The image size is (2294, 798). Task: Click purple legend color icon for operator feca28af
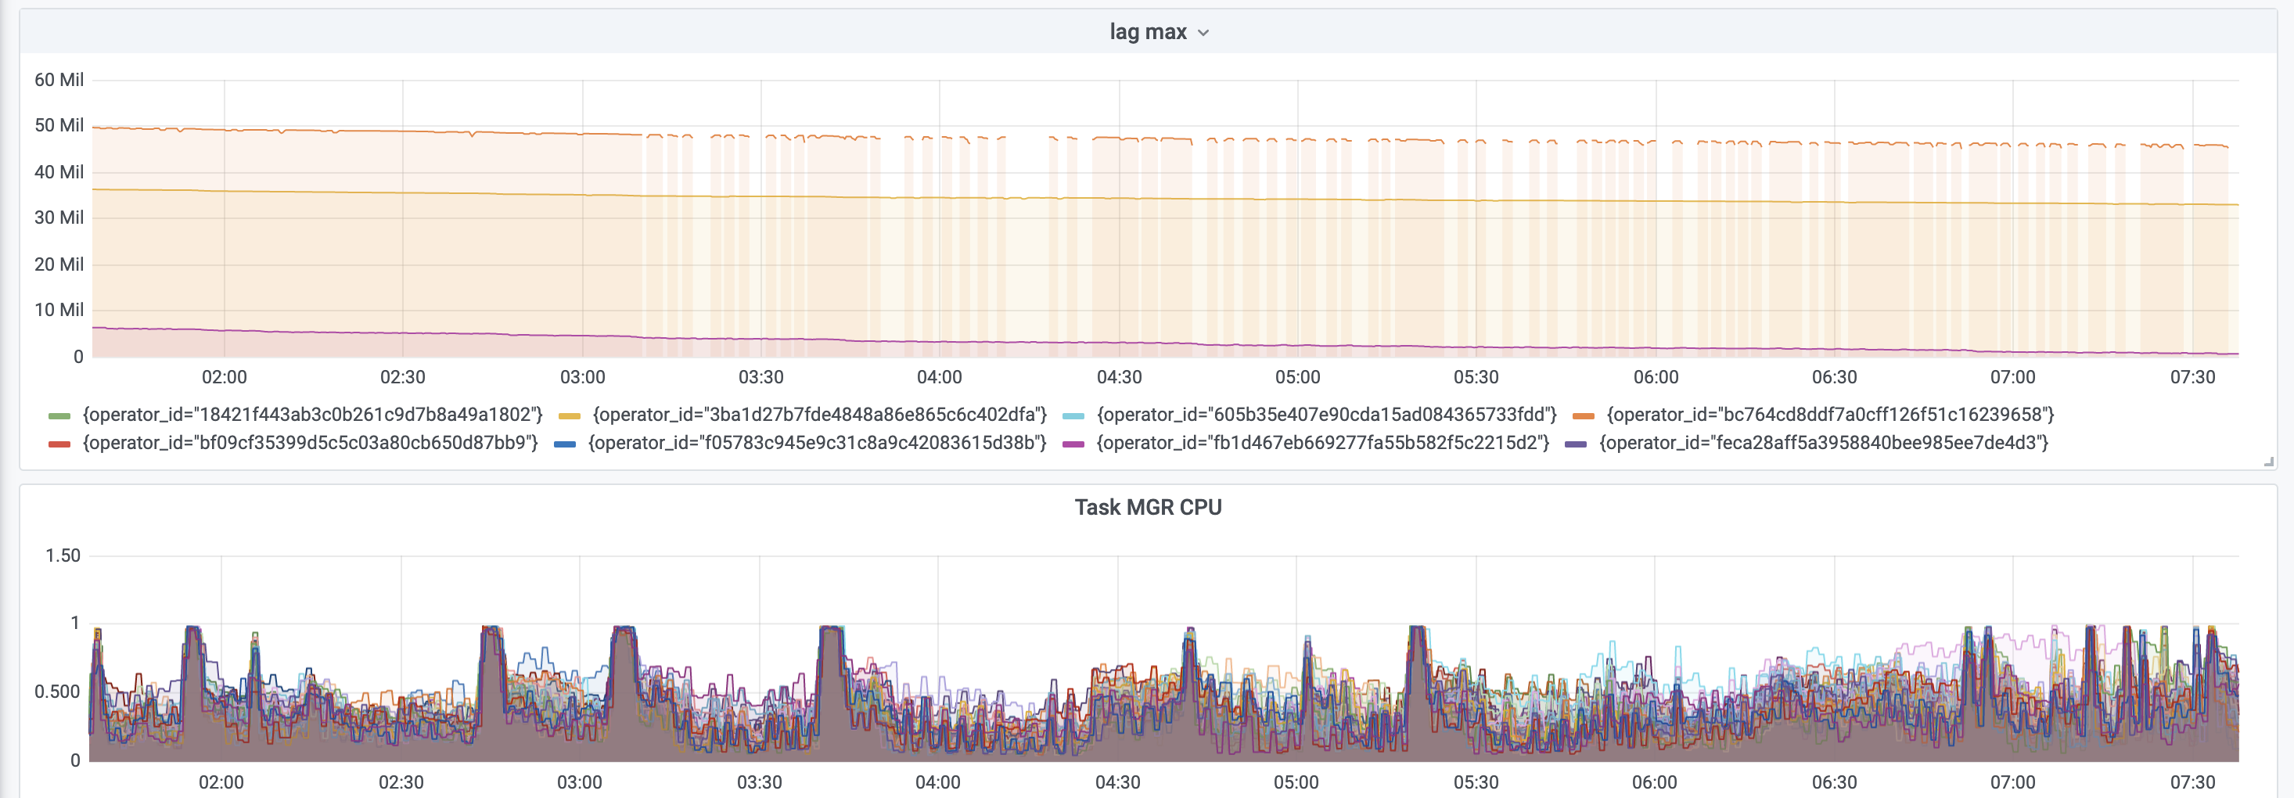(1575, 444)
